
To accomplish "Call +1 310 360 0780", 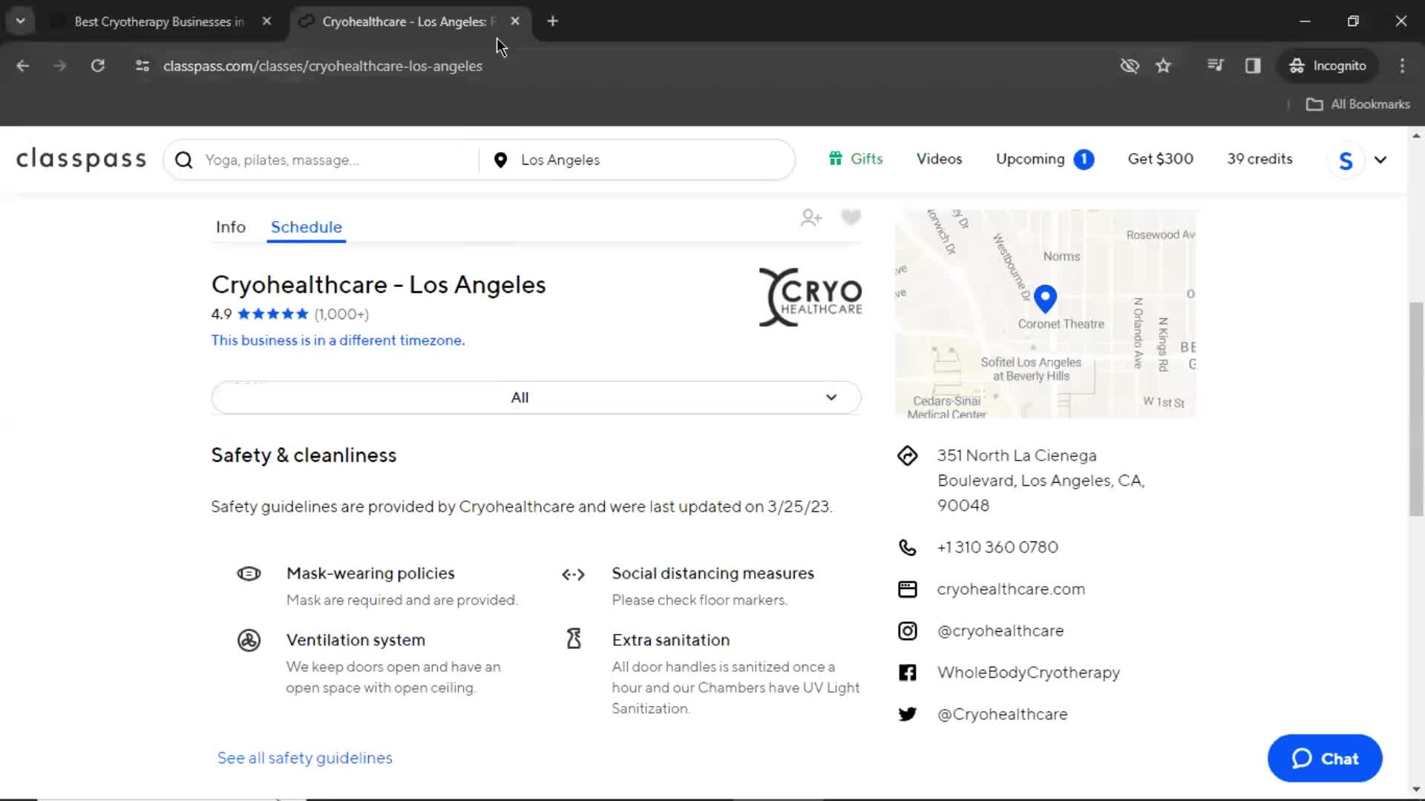I will [x=997, y=547].
